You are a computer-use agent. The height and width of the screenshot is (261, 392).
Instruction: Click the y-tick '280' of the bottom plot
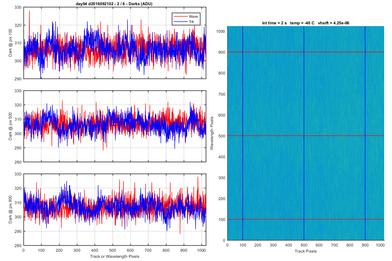[x=18, y=245]
